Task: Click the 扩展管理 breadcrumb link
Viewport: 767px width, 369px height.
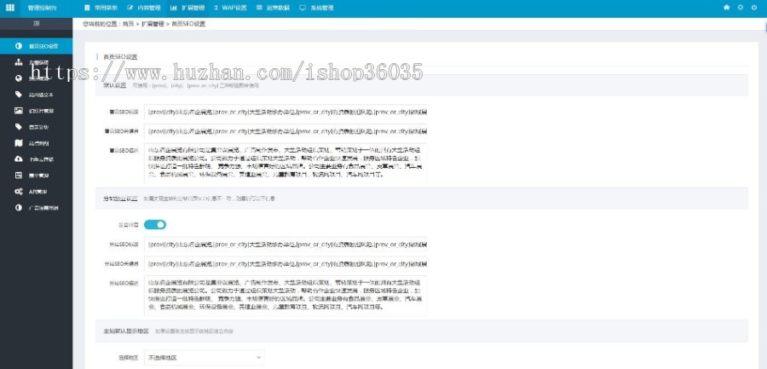Action: tap(153, 24)
